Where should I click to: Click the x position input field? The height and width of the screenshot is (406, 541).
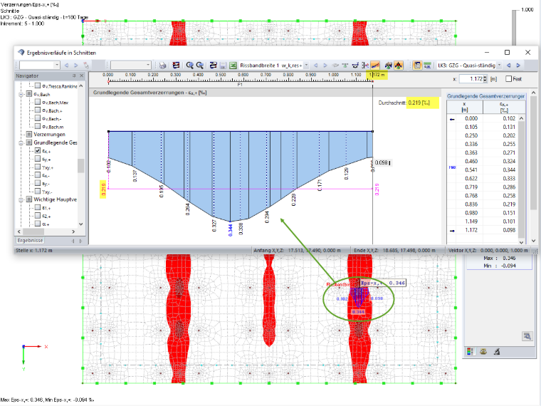[472, 79]
